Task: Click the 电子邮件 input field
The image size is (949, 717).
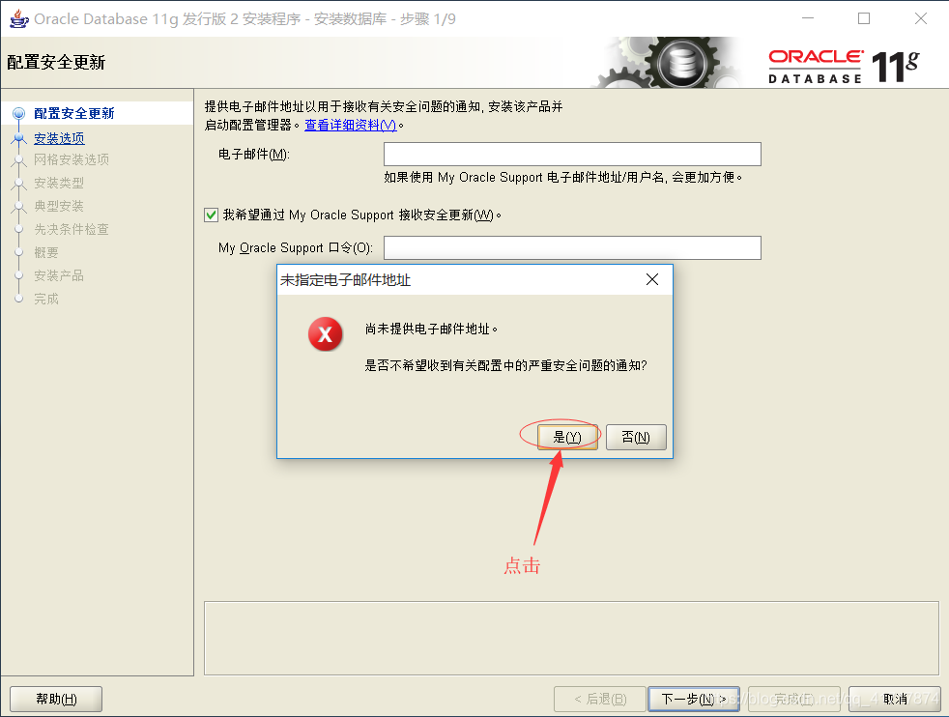Action: pos(572,155)
